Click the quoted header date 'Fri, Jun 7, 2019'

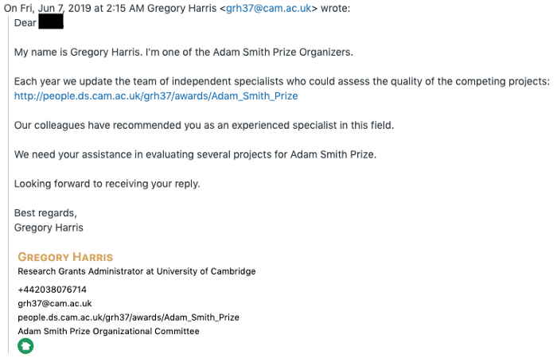tap(56, 8)
